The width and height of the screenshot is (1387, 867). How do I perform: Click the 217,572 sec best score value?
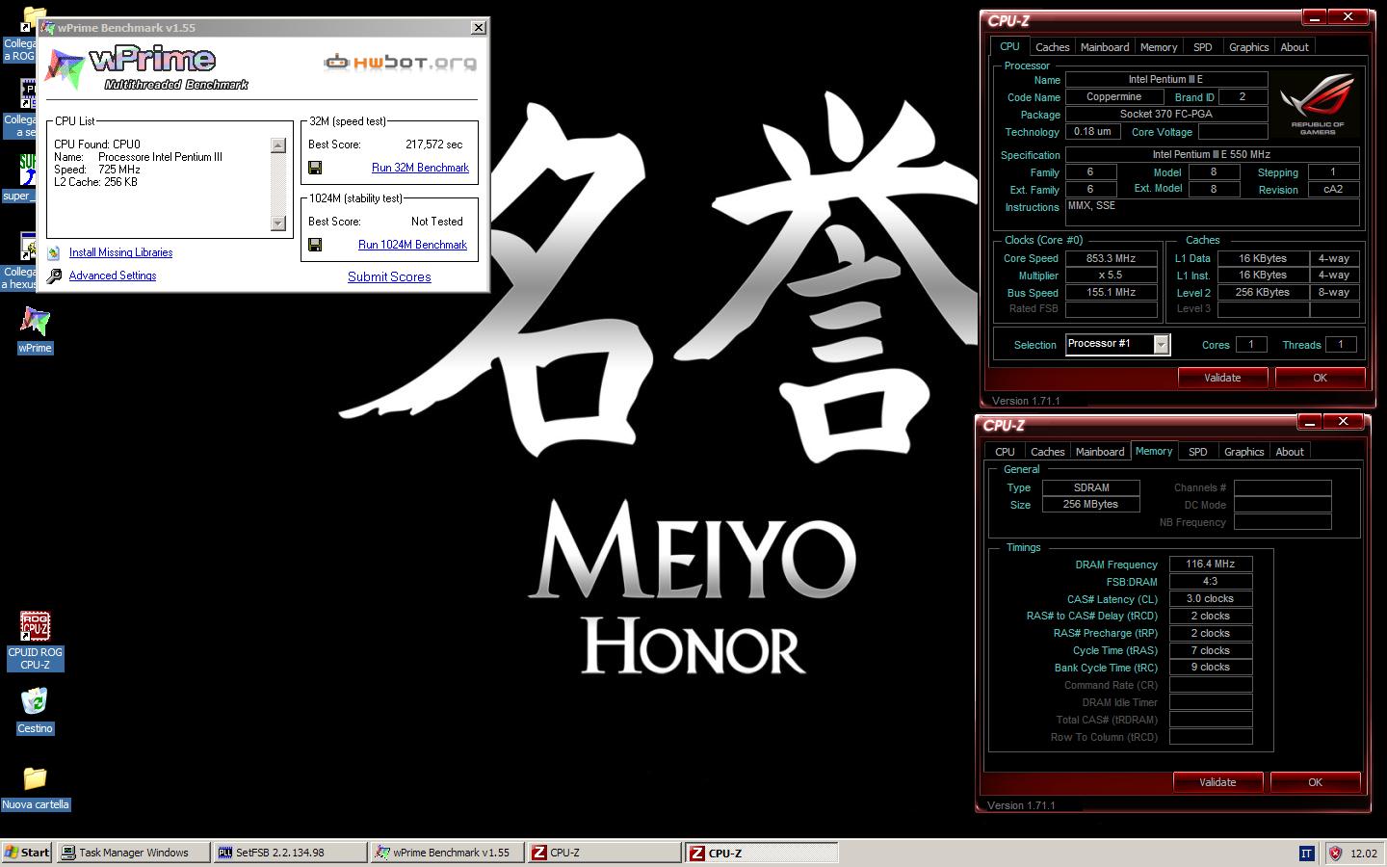(434, 144)
